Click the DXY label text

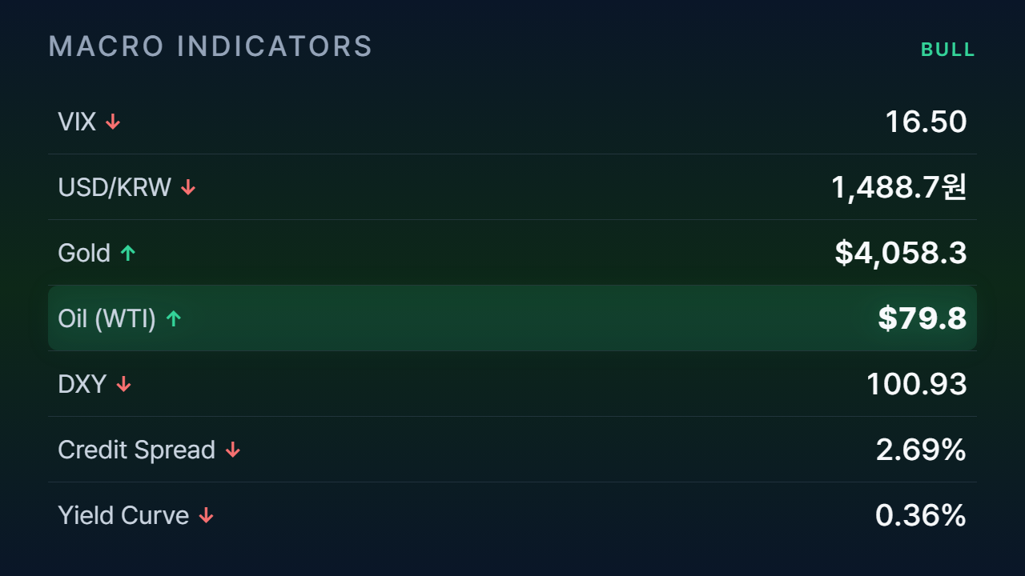[x=82, y=384]
